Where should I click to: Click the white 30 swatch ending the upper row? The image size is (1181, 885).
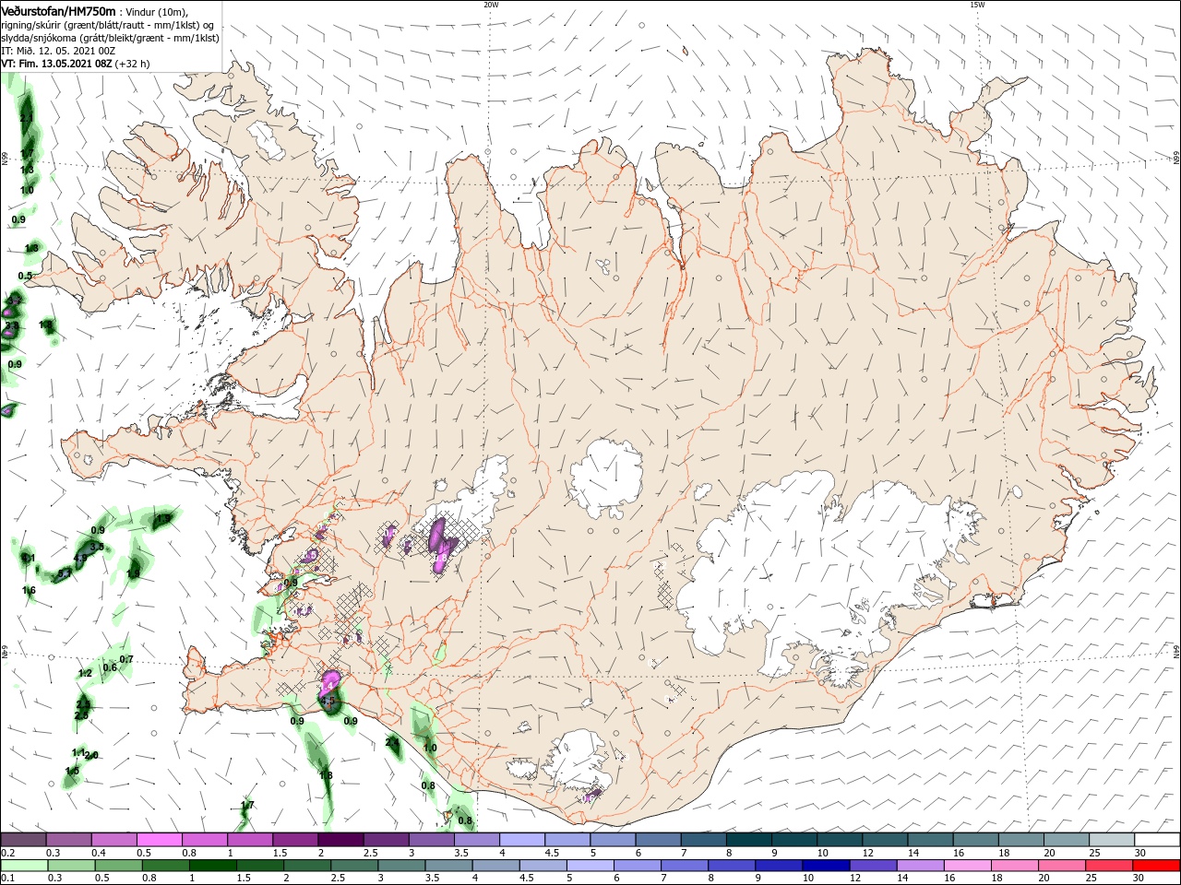[1157, 840]
